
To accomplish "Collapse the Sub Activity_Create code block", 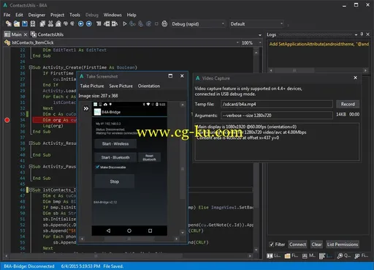I will pyautogui.click(x=31, y=67).
